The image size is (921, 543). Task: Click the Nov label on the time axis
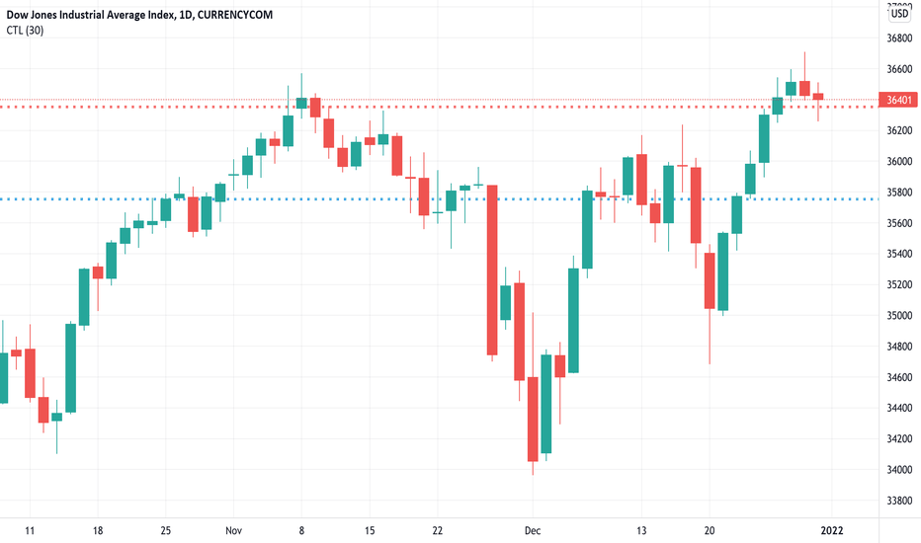click(x=233, y=531)
